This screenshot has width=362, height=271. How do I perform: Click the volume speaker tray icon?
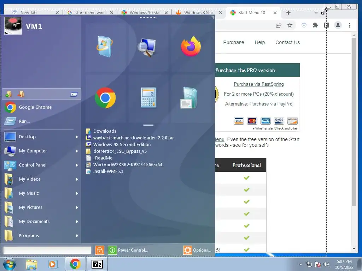tap(326, 264)
